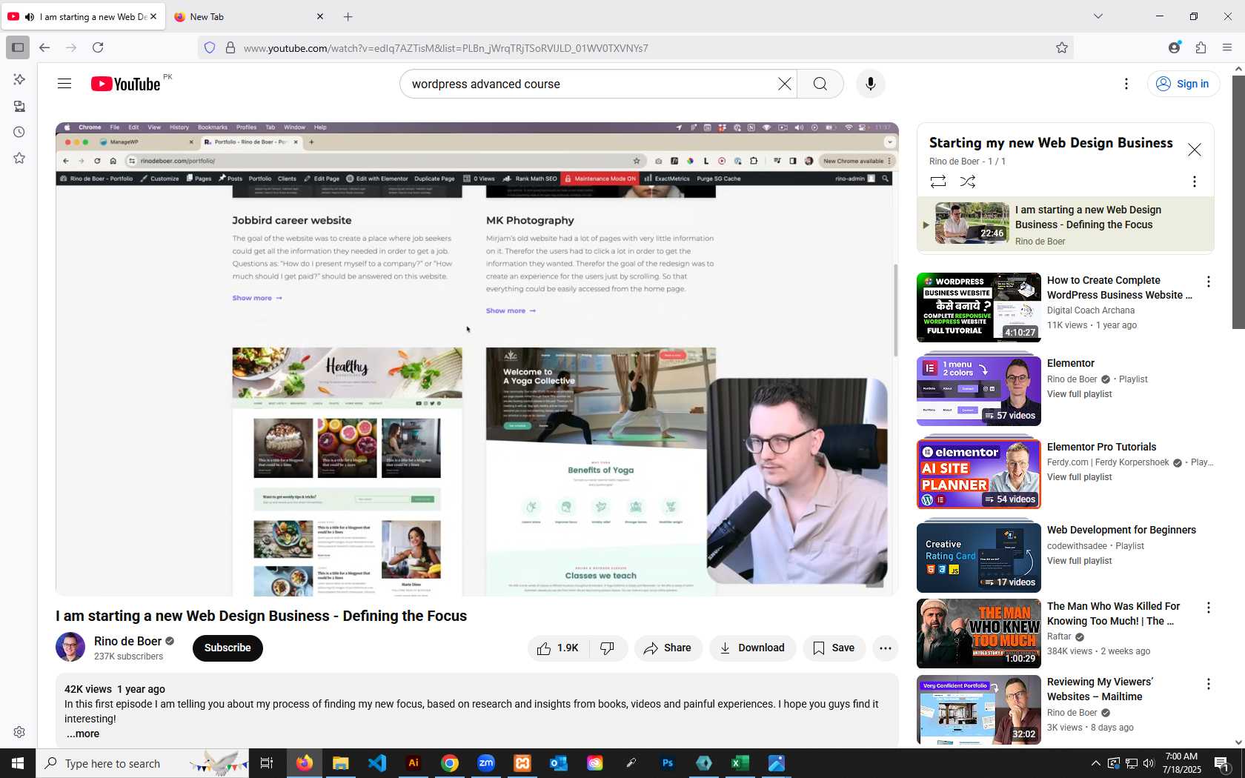Sign in to YouTube
The height and width of the screenshot is (778, 1245).
[x=1183, y=84]
